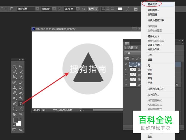Select the Paint Bucket tool
This screenshot has width=186, height=140.
click(21, 93)
